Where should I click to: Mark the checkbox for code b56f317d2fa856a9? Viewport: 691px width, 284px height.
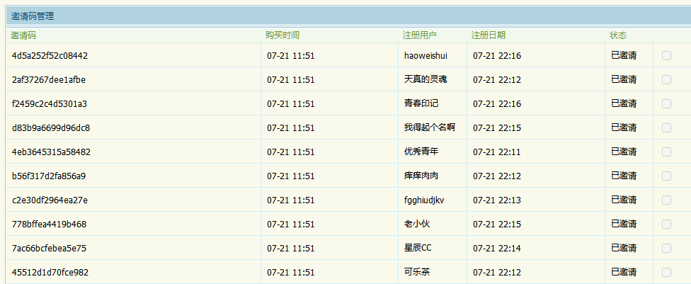coord(666,176)
